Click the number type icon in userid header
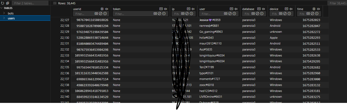Image resolution: width=347 pixels, height=110 pixels. tap(102, 9)
